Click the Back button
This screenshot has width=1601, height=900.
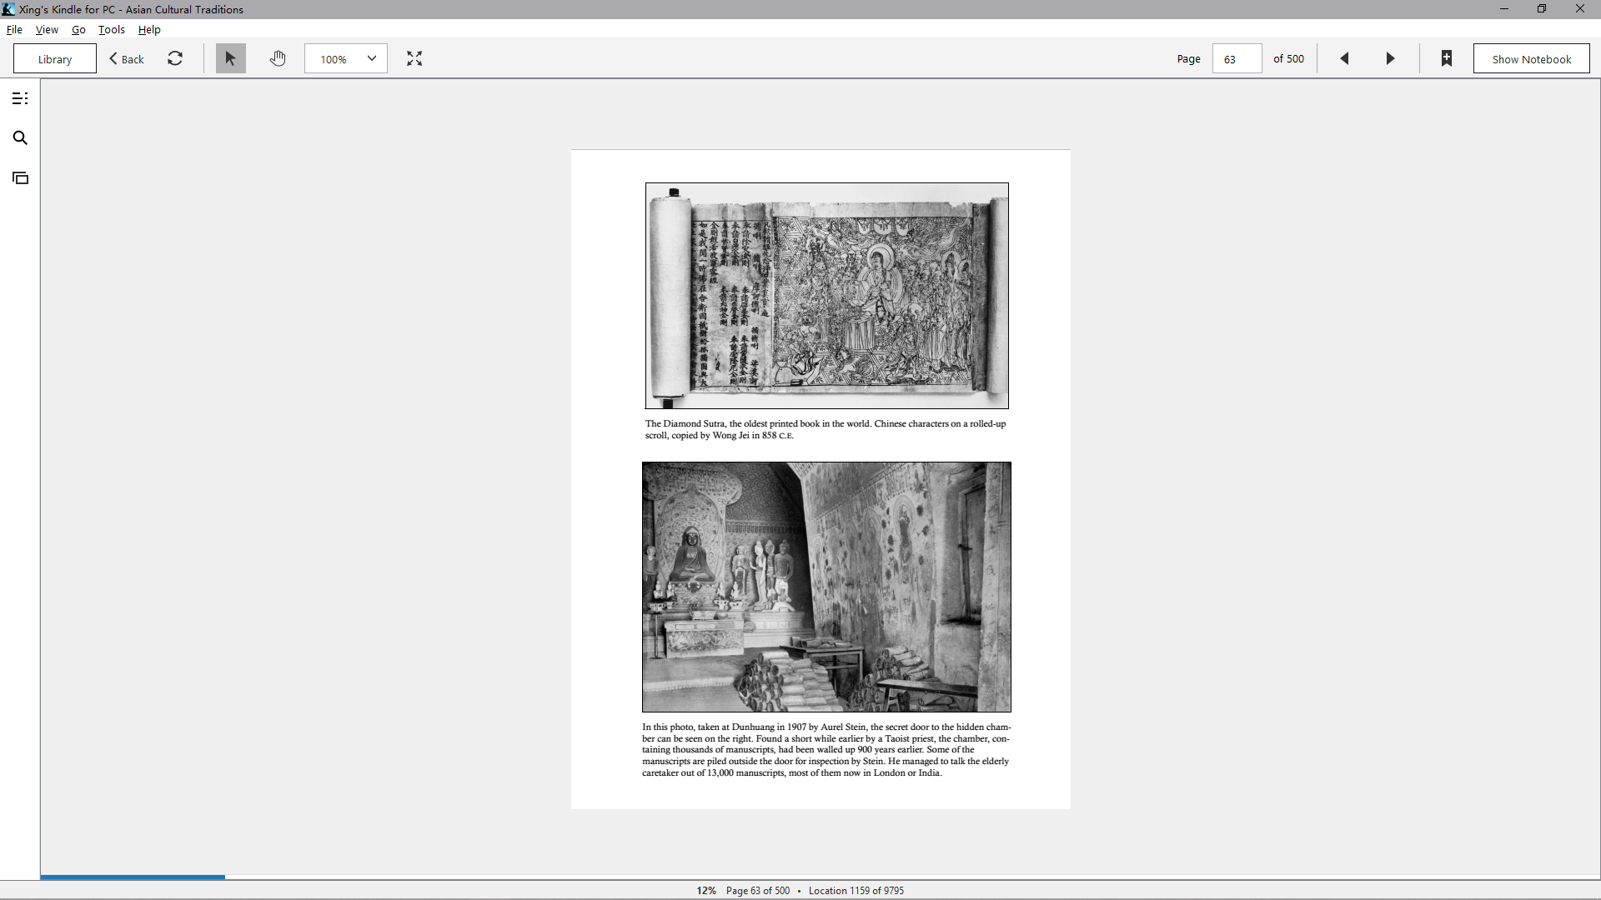click(x=127, y=58)
